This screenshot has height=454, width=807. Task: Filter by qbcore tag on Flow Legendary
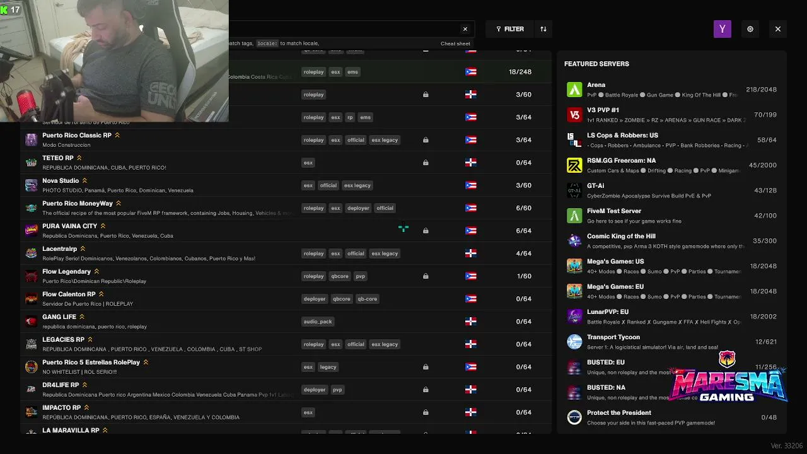tap(340, 276)
